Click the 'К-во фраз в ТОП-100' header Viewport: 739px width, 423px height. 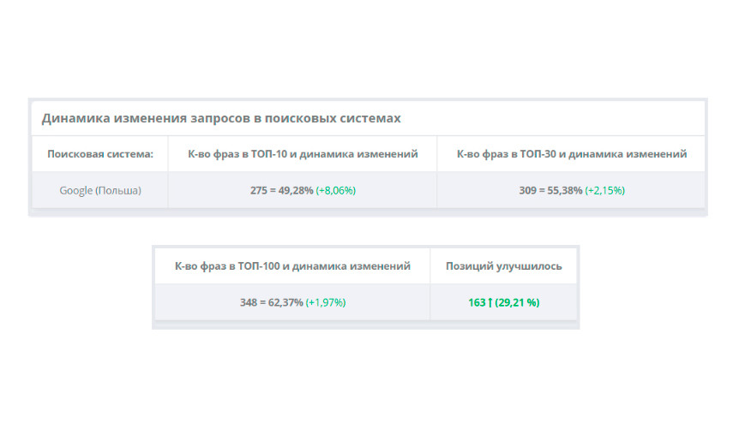(292, 265)
